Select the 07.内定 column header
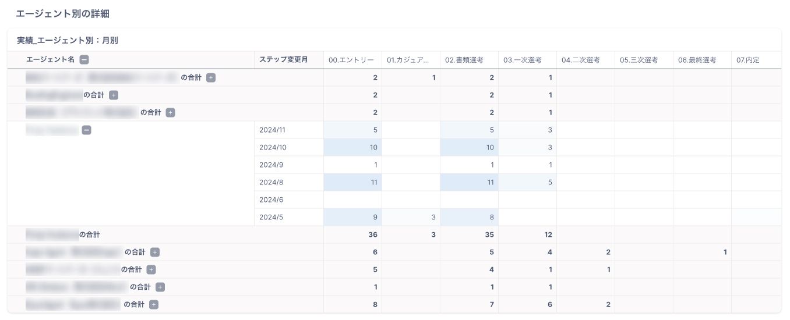The width and height of the screenshot is (790, 320). tap(748, 59)
